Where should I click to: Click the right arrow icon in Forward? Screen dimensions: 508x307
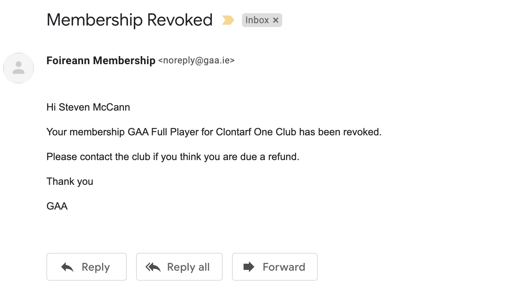(x=249, y=267)
